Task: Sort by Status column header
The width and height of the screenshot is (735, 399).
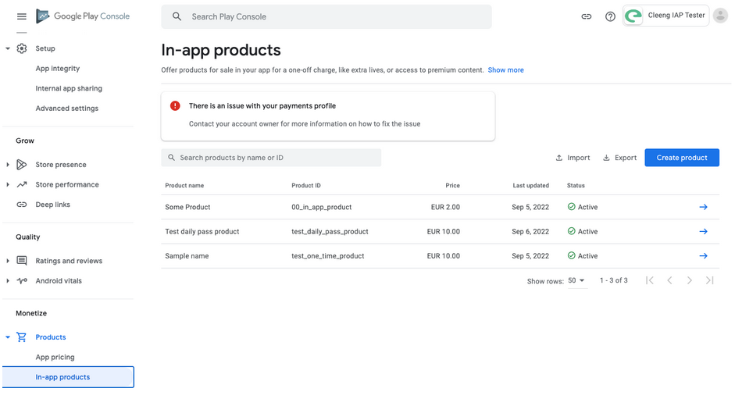Action: tap(576, 186)
